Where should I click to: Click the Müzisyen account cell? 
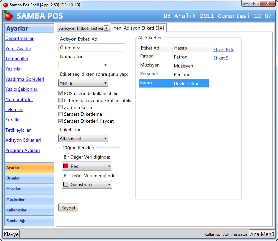point(191,66)
